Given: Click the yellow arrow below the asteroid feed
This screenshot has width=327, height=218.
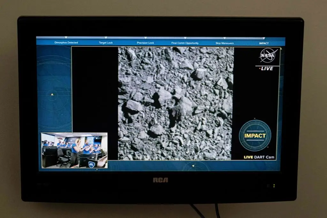Looking at the screenshot, I should 193,166.
